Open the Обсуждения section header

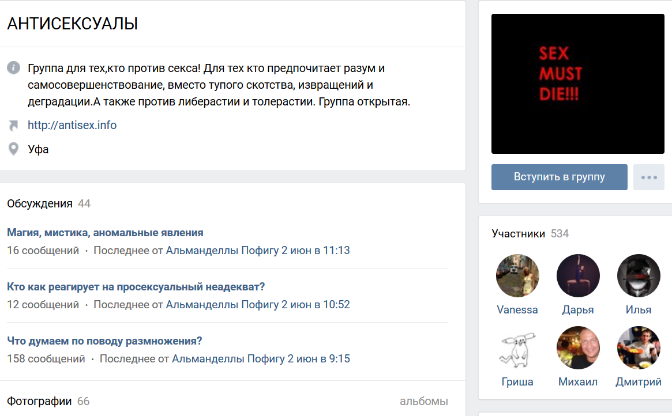[x=40, y=203]
